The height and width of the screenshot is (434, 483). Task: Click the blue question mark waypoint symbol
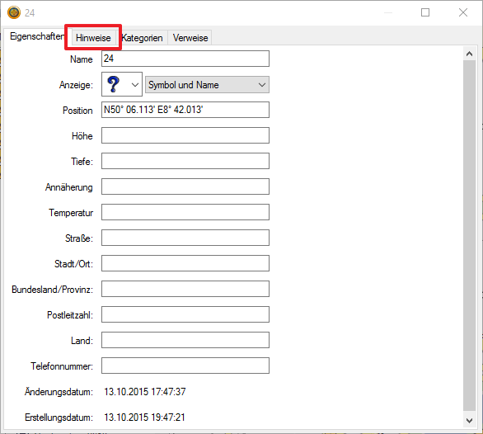pyautogui.click(x=114, y=84)
